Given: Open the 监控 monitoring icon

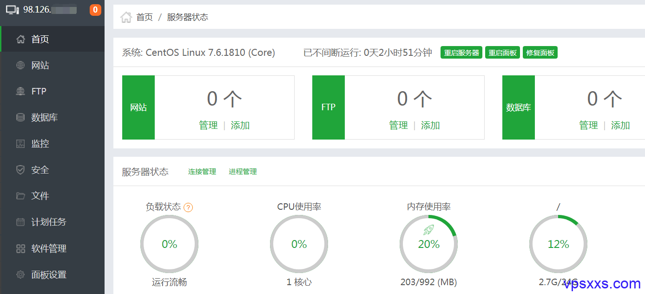Looking at the screenshot, I should point(20,144).
